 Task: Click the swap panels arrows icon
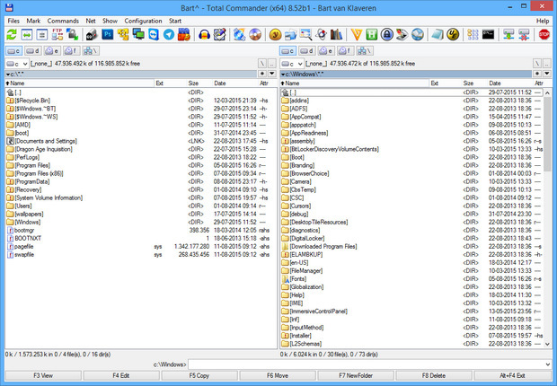pyautogui.click(x=27, y=35)
